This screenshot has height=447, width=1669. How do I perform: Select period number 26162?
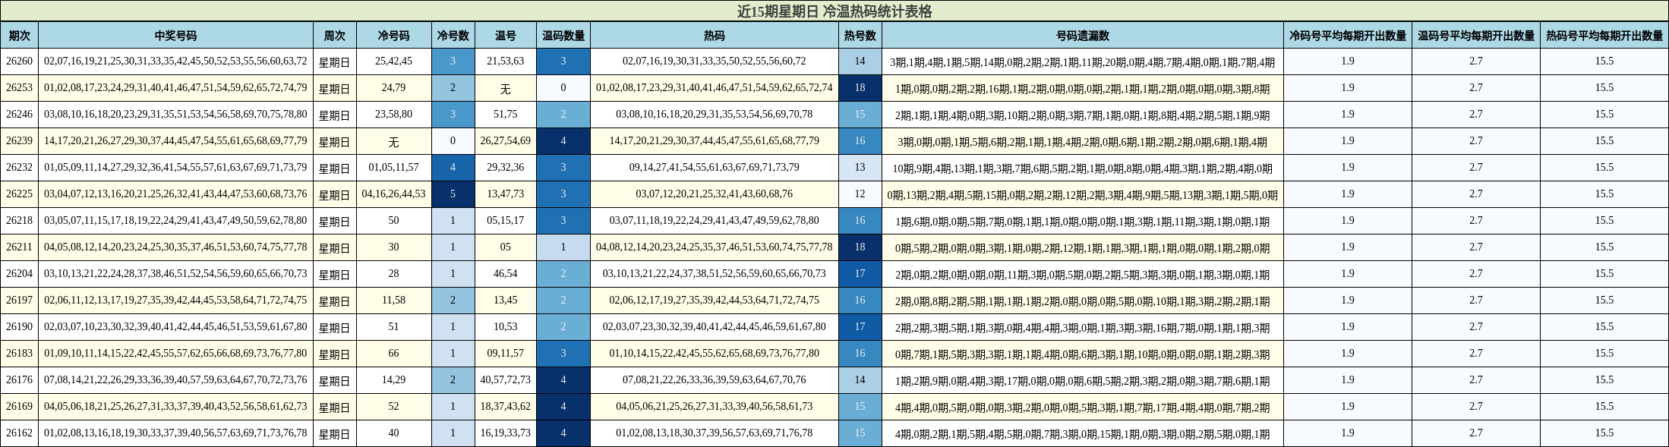[20, 433]
